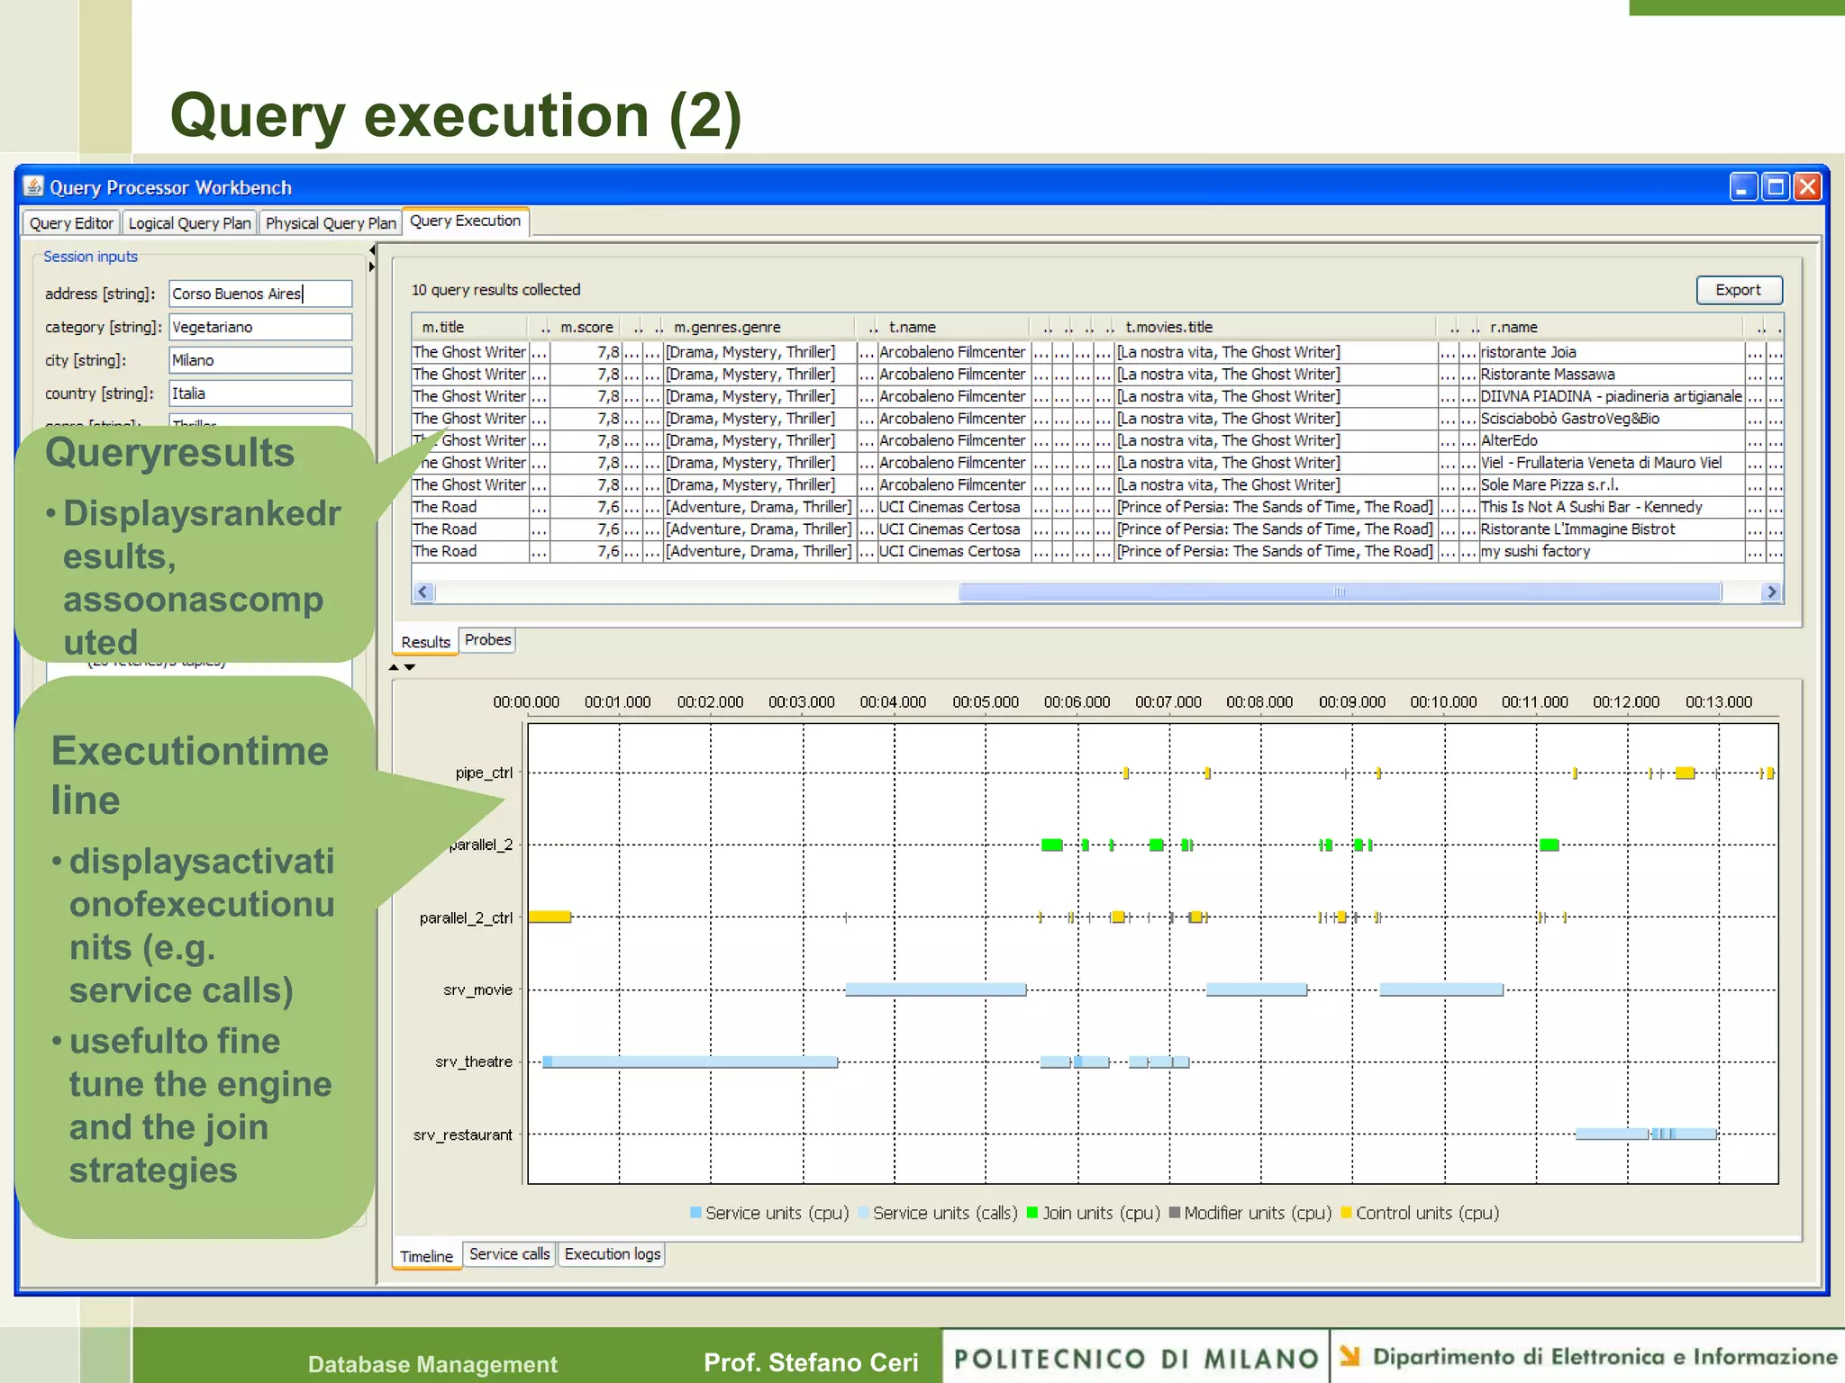Minimize the Query Processor Workbench window
The width and height of the screenshot is (1845, 1383).
click(x=1744, y=187)
